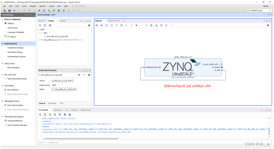
Task: Collapse the PROGRAM AND DEBUG section
Action: click(x=3, y=117)
